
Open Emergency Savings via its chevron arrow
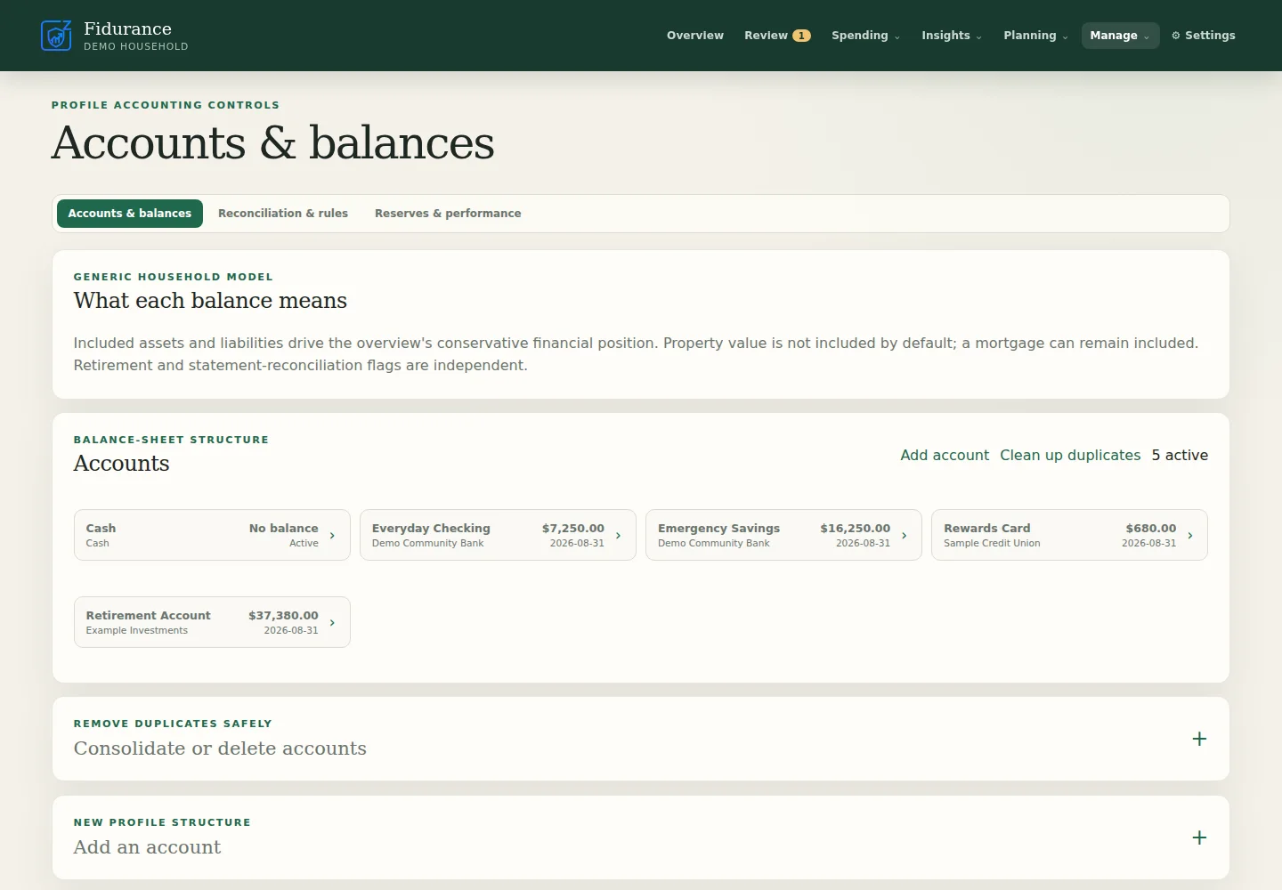[904, 535]
